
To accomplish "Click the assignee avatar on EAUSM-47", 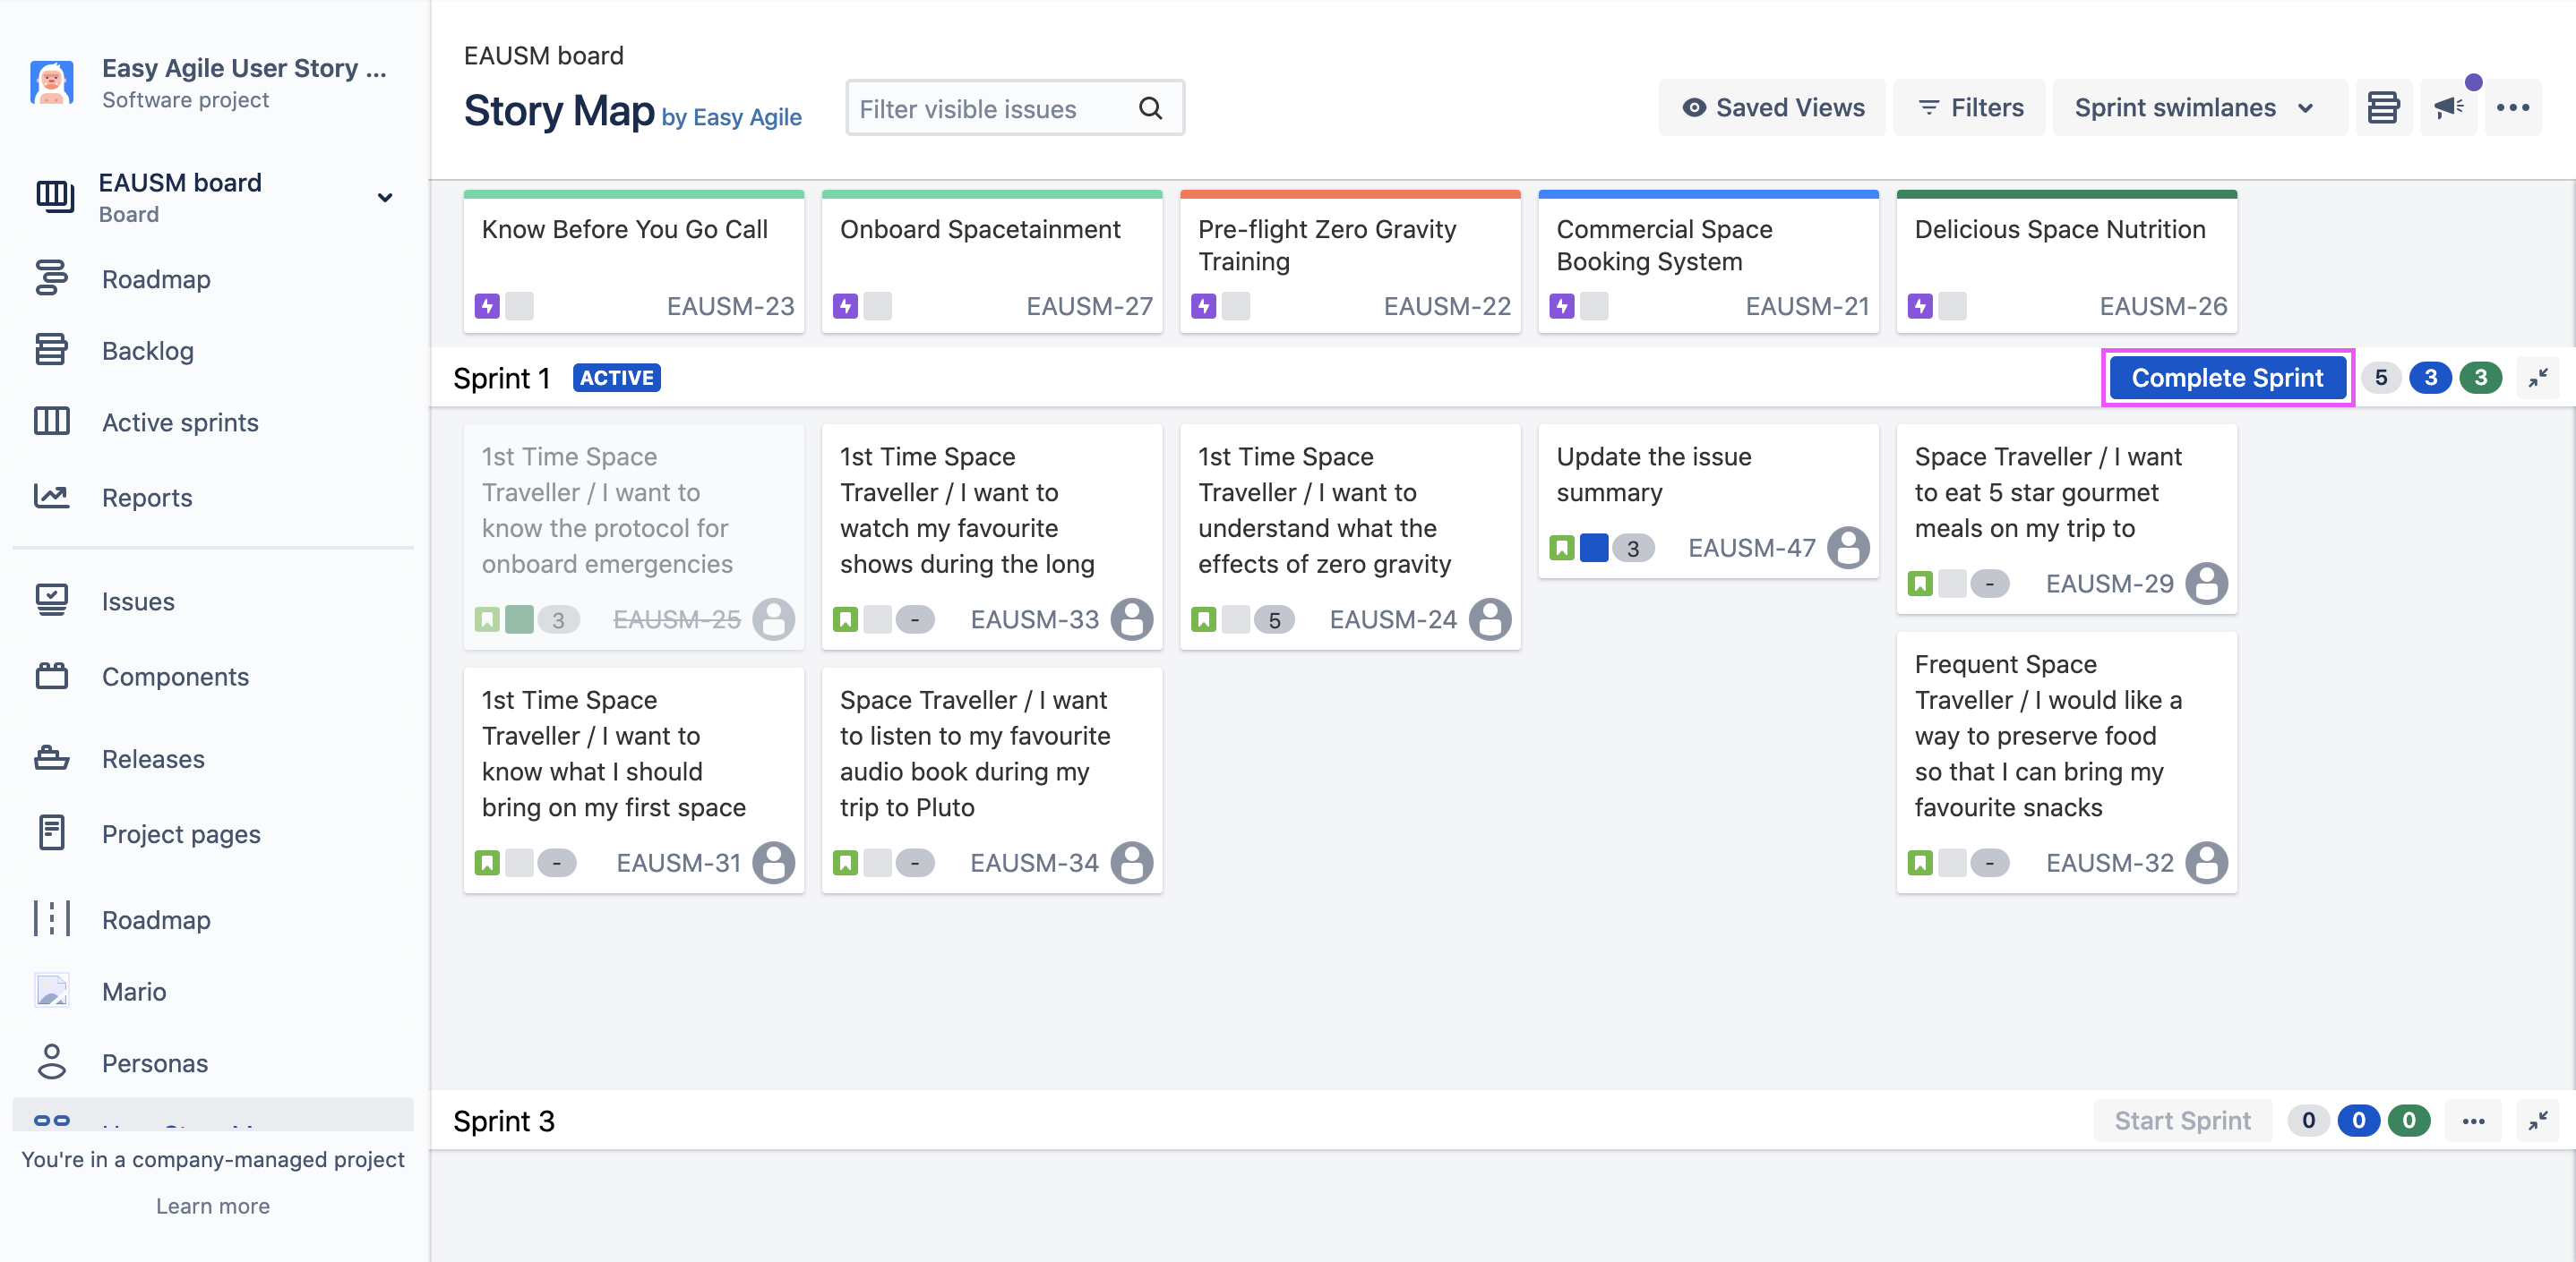I will pos(1847,548).
